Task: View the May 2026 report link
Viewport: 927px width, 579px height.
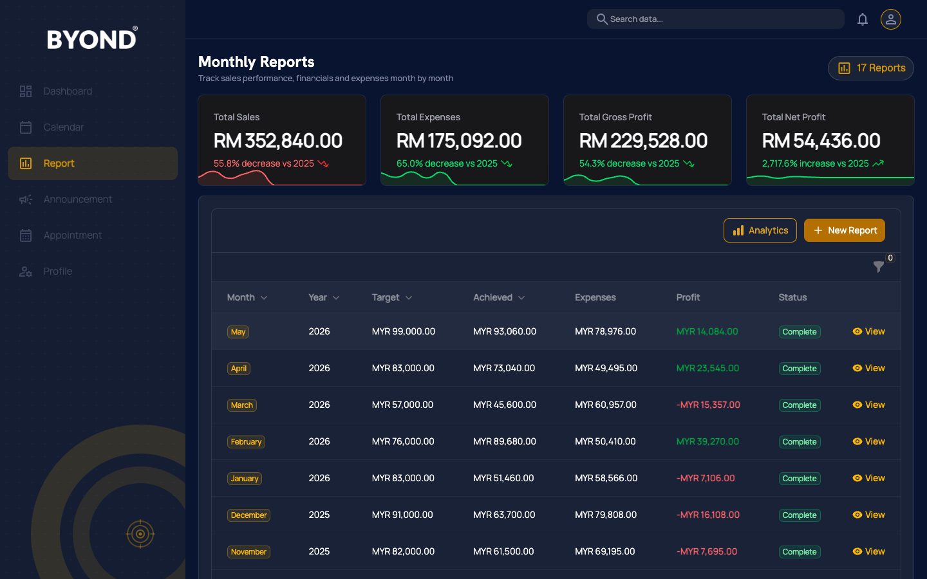Action: pyautogui.click(x=868, y=331)
